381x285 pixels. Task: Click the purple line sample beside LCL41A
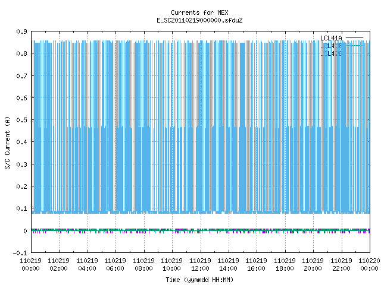pyautogui.click(x=354, y=38)
